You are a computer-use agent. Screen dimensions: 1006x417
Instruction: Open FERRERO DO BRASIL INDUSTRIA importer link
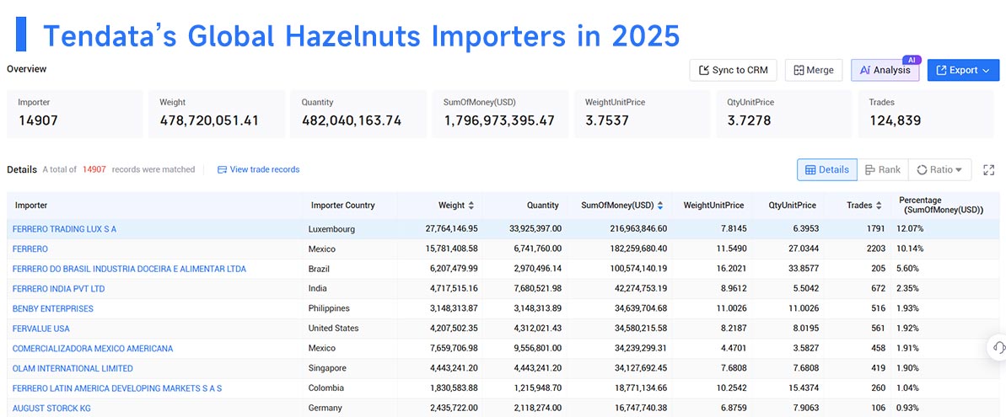coord(129,269)
